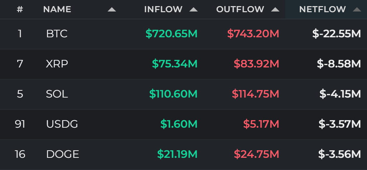367x170 pixels.
Task: Click the INFLOW column header label
Action: pyautogui.click(x=163, y=9)
